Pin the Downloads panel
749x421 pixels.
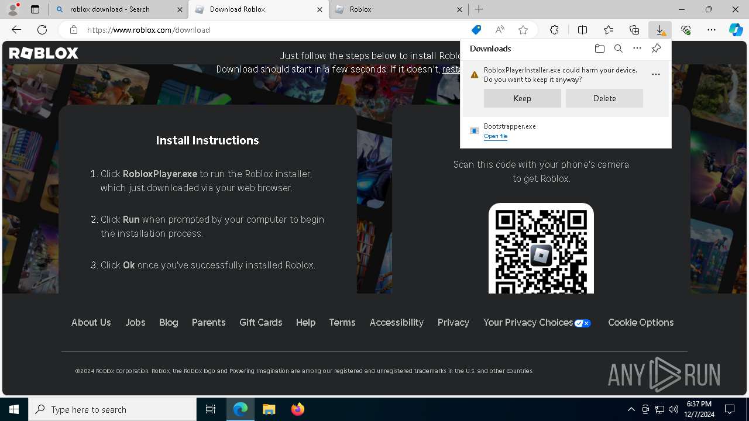657,49
